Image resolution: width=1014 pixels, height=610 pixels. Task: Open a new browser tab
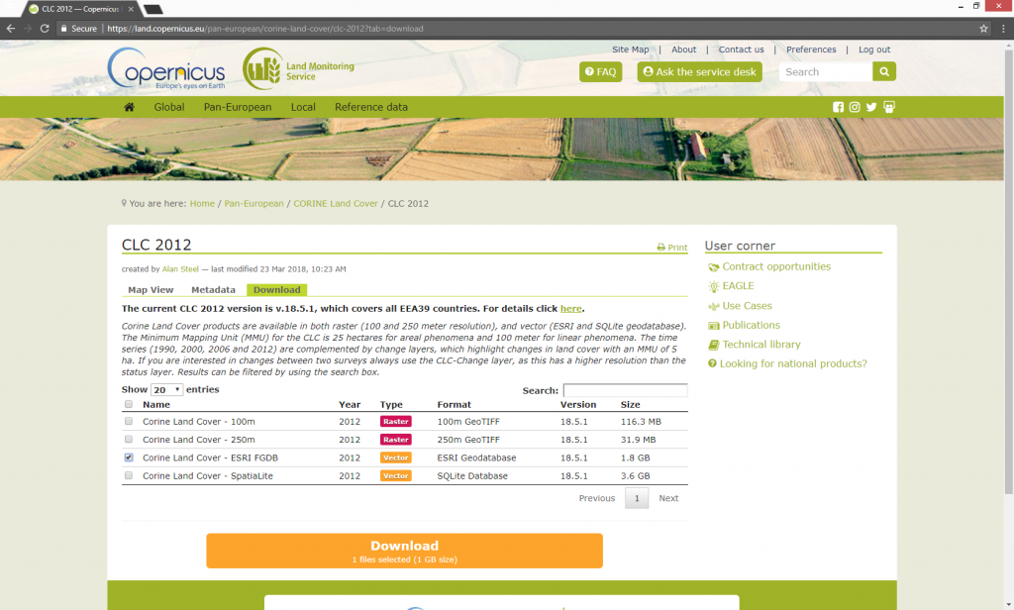152,9
